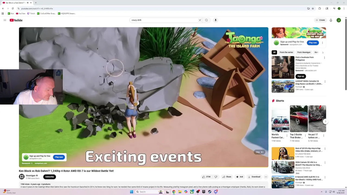Image resolution: width=347 pixels, height=195 pixels.
Task: Open the Taonga Island Farm banner ad
Action: (299, 33)
